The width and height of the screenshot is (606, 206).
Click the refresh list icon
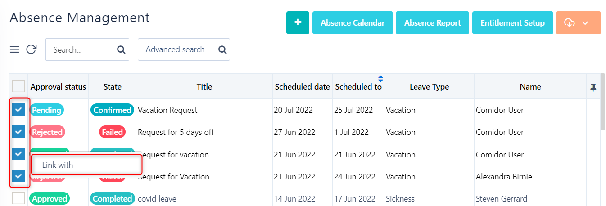point(31,49)
